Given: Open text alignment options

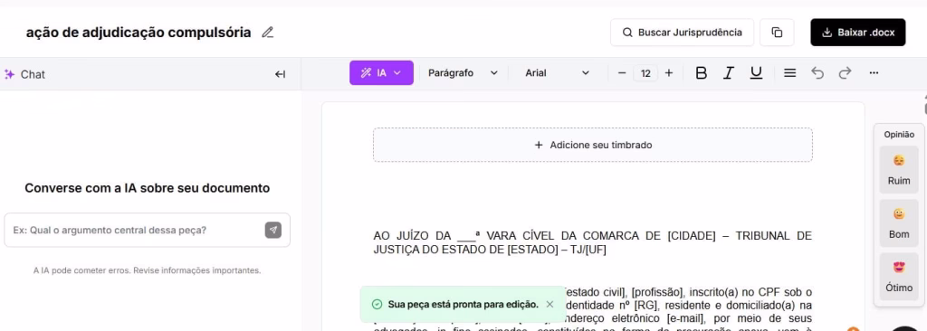Looking at the screenshot, I should click(789, 73).
